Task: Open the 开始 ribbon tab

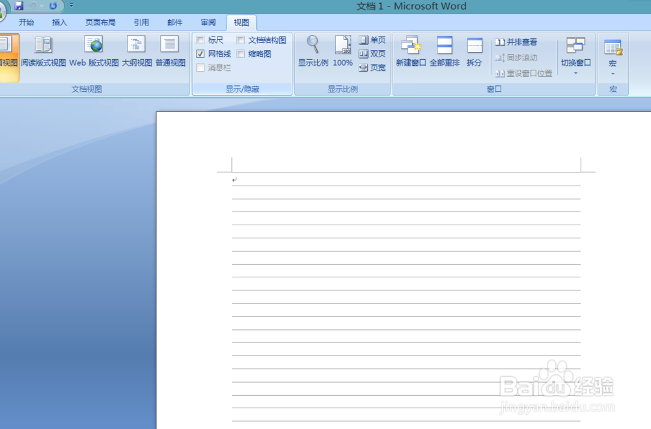Action: pyautogui.click(x=26, y=22)
